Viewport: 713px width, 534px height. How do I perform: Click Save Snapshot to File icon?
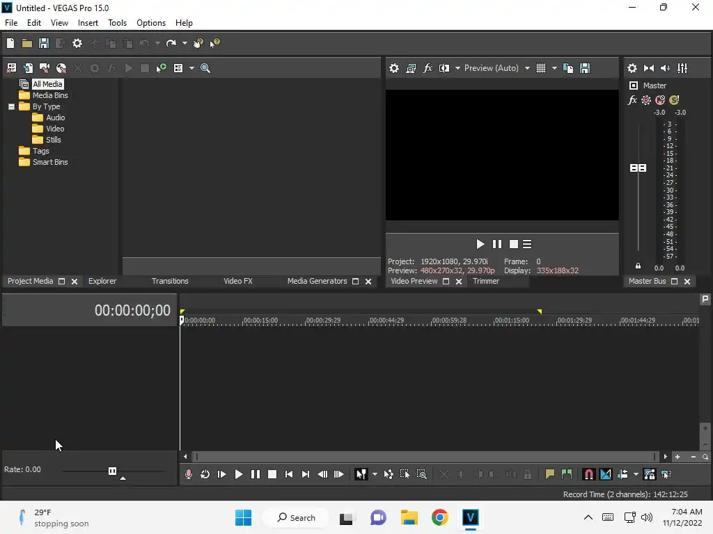tap(585, 68)
